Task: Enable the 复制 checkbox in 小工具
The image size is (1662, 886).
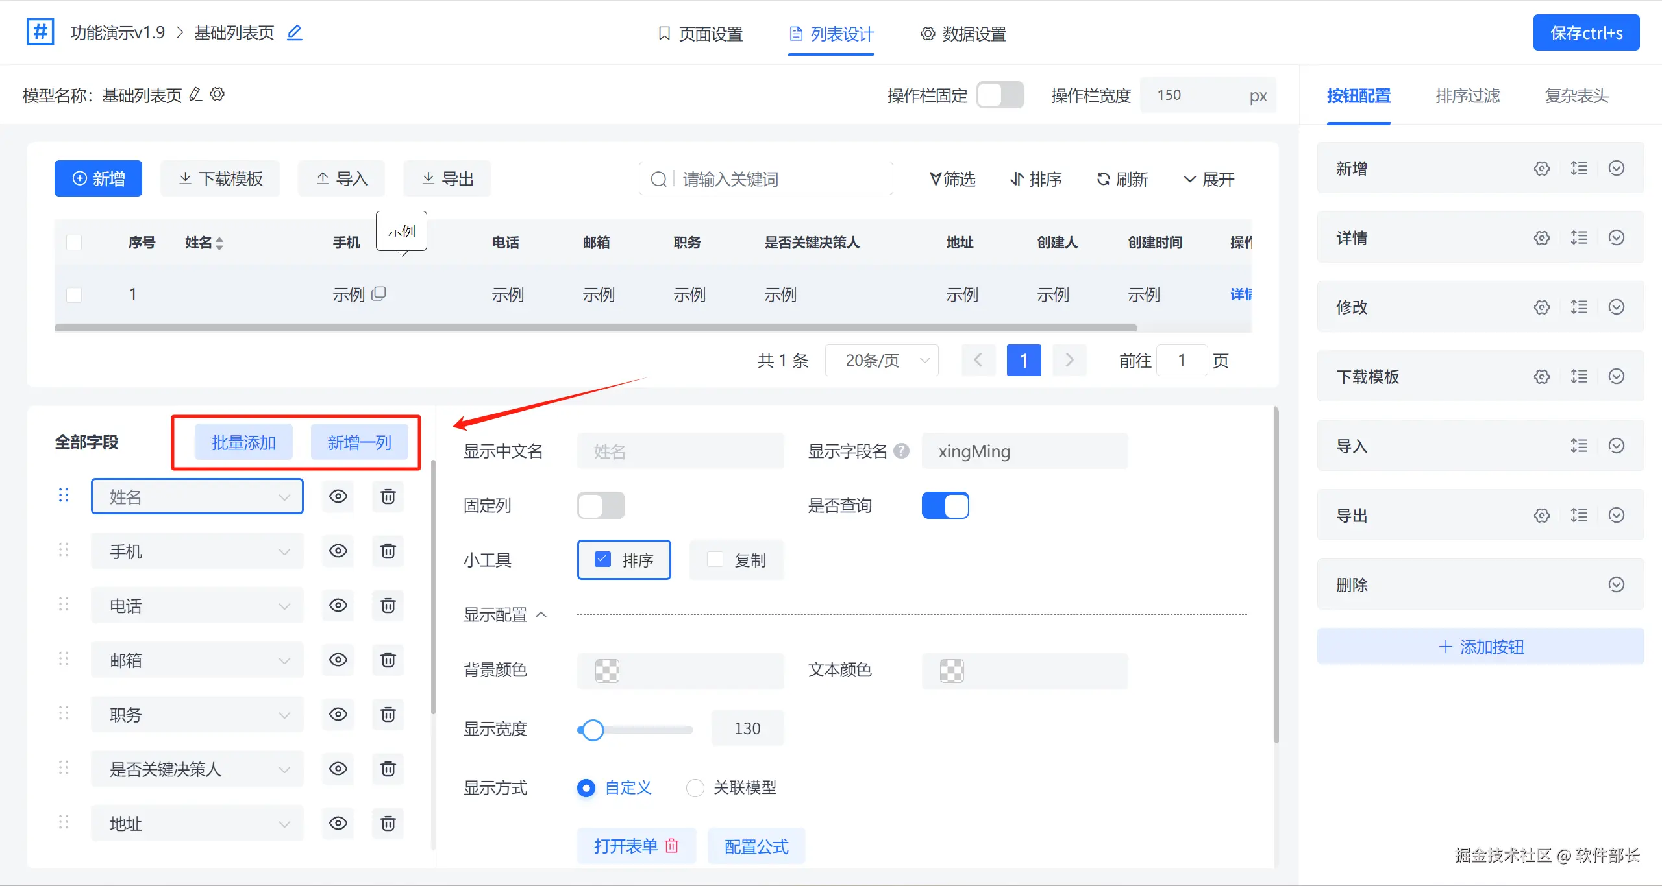Action: click(x=715, y=560)
